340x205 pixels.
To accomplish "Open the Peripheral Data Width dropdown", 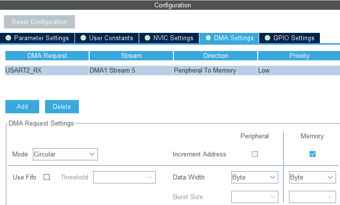I will click(255, 177).
